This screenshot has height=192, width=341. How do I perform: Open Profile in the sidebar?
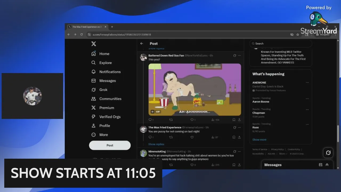click(101, 126)
